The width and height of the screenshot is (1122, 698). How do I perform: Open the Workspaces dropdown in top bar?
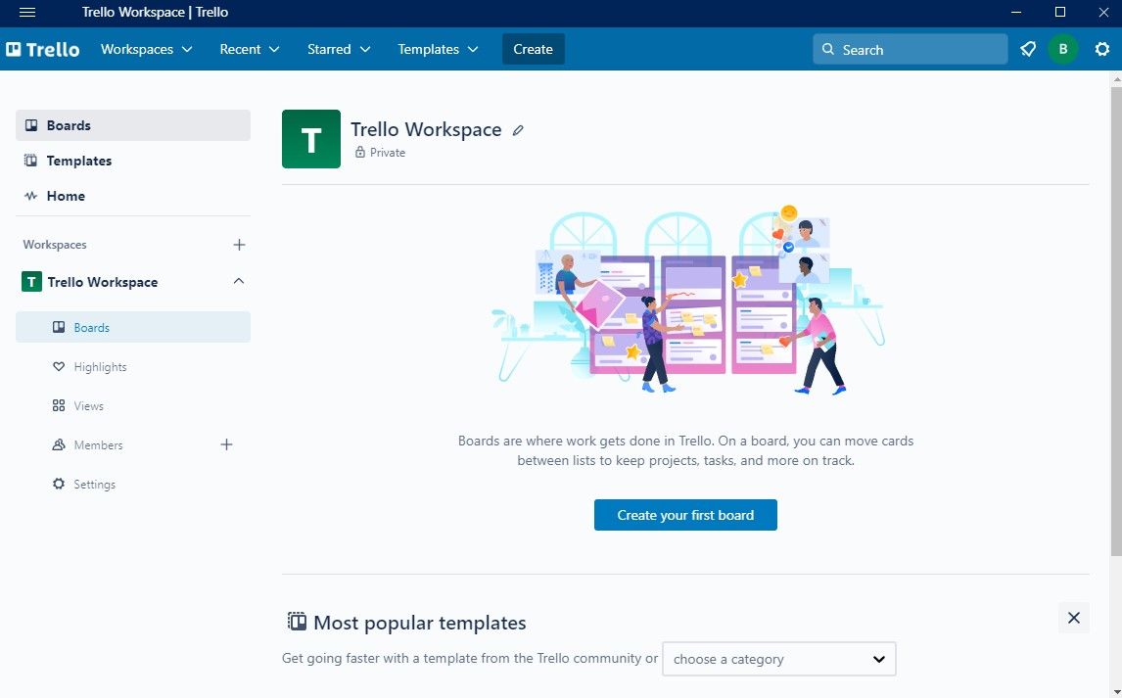click(x=147, y=49)
